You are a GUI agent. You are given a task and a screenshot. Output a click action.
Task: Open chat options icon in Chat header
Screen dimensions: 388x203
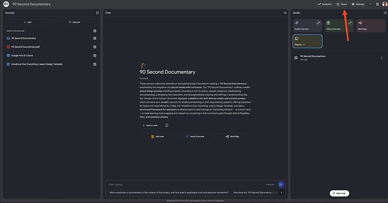click(285, 13)
